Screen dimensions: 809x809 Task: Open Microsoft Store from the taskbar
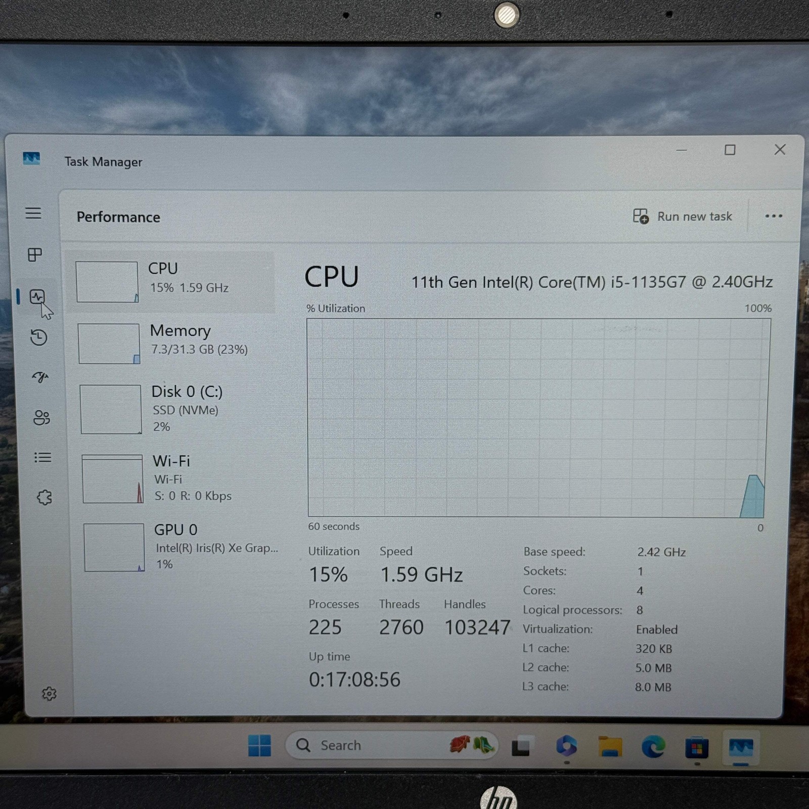pyautogui.click(x=697, y=747)
